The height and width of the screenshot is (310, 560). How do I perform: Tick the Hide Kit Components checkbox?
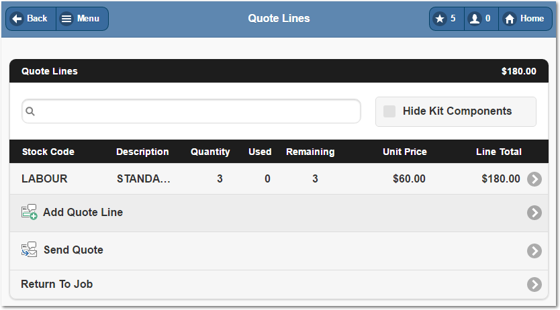point(389,111)
